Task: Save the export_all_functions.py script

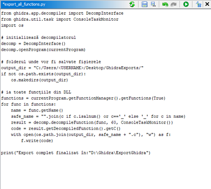Action: pyautogui.click(x=144, y=4)
